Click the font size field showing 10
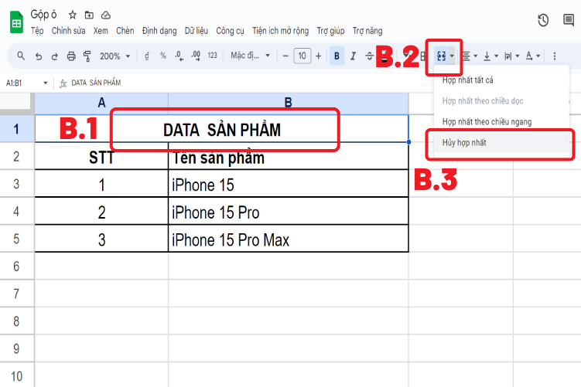The image size is (581, 387). pos(302,56)
